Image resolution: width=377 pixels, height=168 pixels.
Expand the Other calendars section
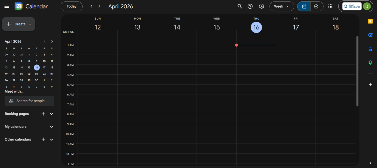(51, 139)
